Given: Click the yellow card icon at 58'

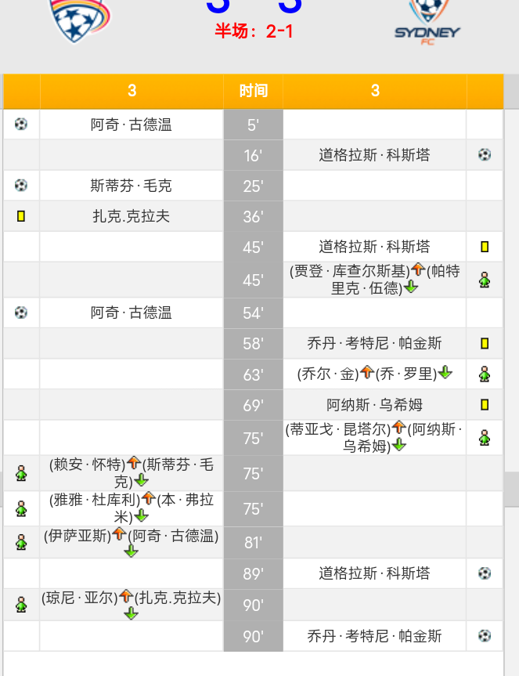Looking at the screenshot, I should (x=485, y=344).
